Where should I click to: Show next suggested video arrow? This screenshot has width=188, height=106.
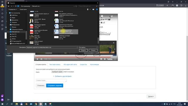click(115, 49)
